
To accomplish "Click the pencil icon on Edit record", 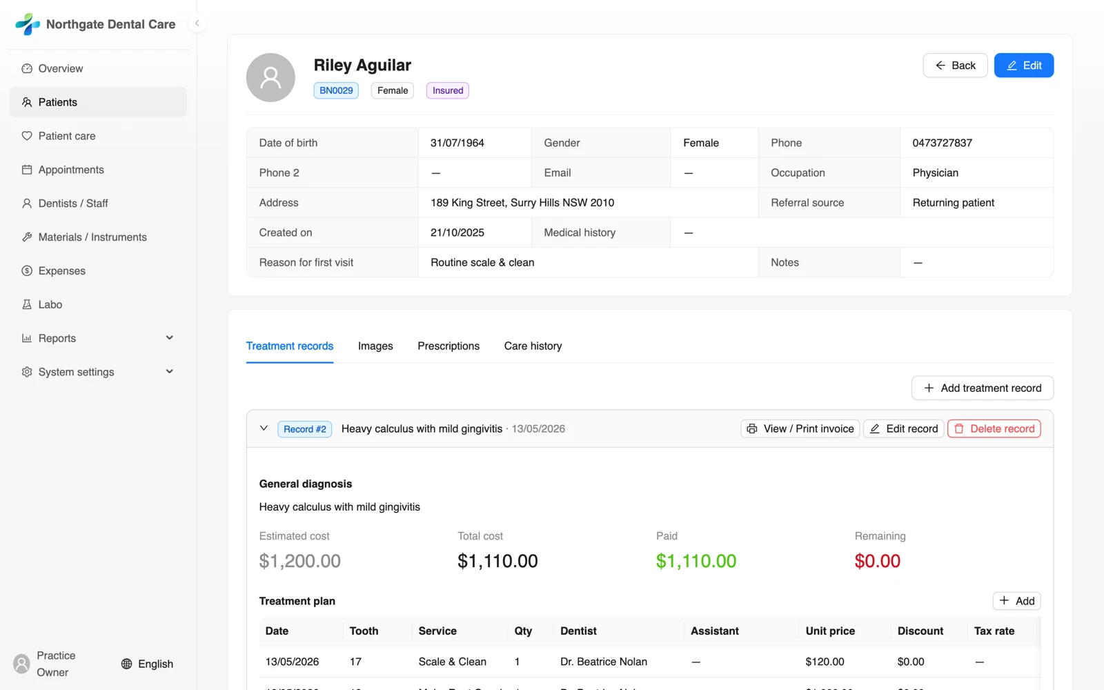I will click(874, 428).
